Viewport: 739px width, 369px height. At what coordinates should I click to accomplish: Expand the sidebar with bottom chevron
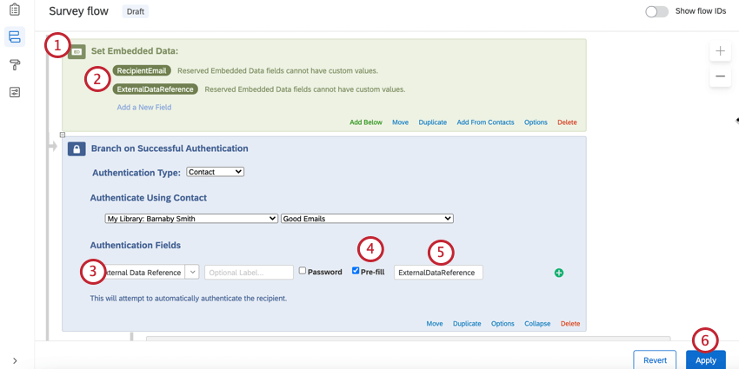[x=15, y=360]
